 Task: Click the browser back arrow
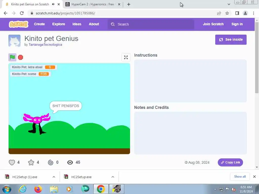click(6, 13)
